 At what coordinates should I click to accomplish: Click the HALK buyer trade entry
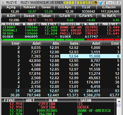51,114
